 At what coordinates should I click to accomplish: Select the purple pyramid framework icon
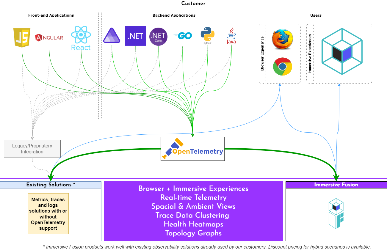[112, 35]
